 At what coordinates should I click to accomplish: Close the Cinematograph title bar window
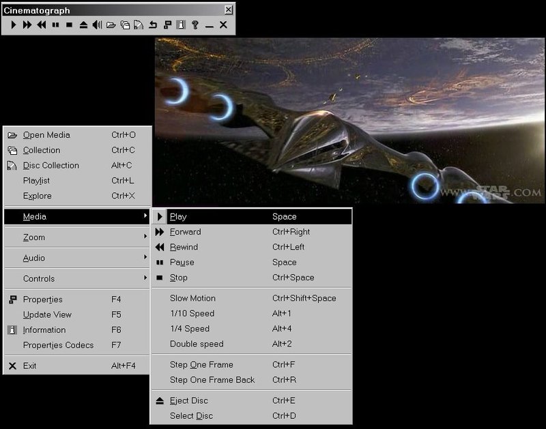pyautogui.click(x=229, y=10)
